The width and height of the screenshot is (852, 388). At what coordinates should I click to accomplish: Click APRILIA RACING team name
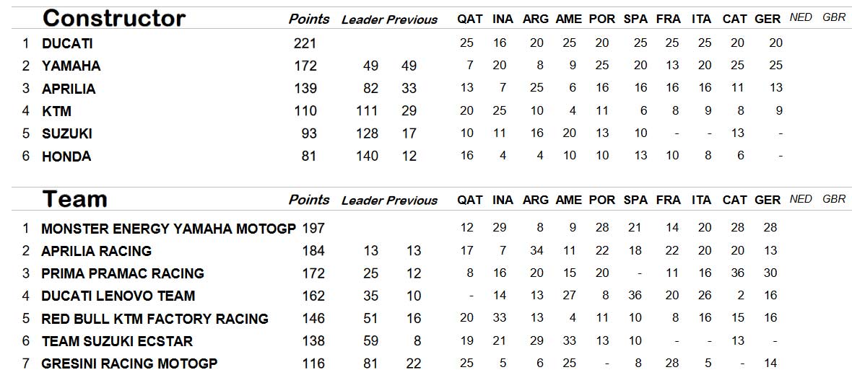[97, 251]
